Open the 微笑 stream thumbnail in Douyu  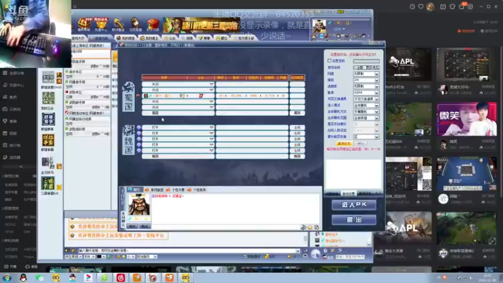pos(467,119)
